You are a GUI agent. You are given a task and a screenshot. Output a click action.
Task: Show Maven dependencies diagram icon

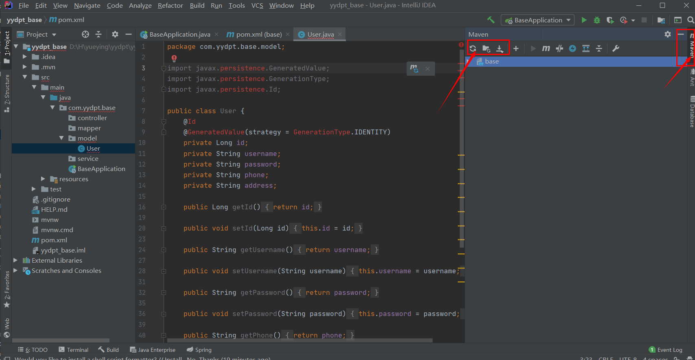point(586,48)
